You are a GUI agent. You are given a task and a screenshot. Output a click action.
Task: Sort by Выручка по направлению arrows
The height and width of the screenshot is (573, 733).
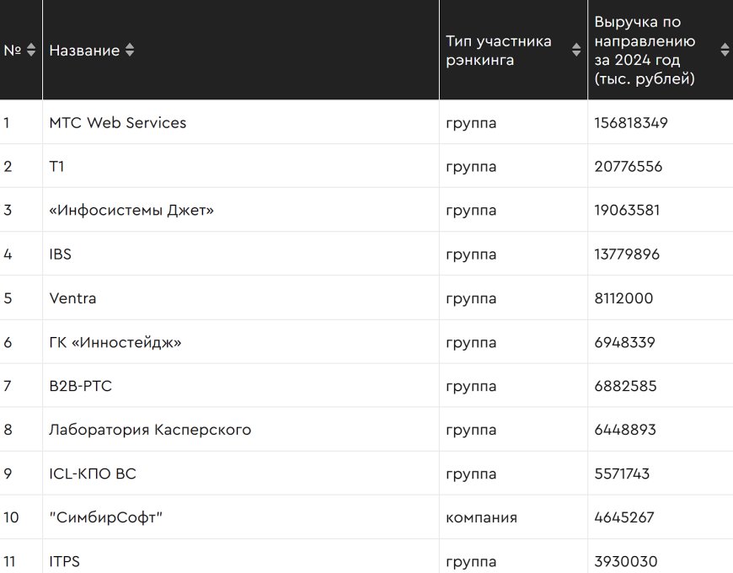pos(725,50)
